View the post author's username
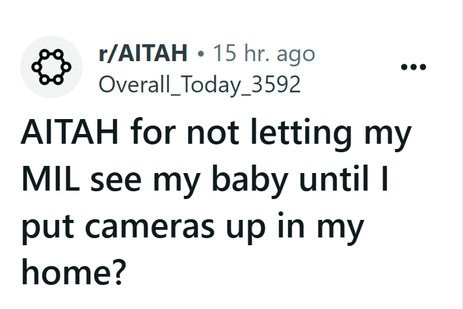 click(200, 85)
